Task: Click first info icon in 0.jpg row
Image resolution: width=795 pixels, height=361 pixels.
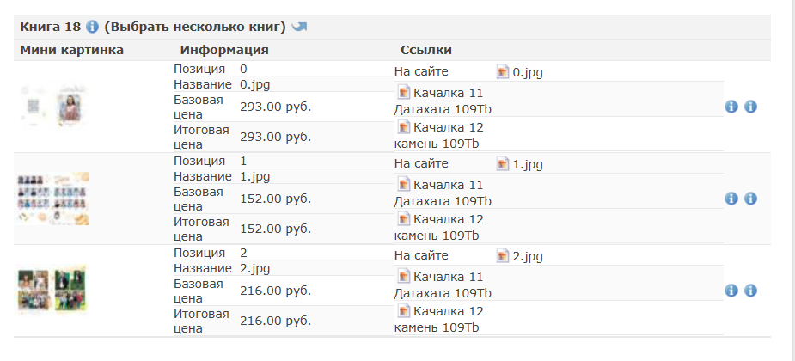Action: 731,107
